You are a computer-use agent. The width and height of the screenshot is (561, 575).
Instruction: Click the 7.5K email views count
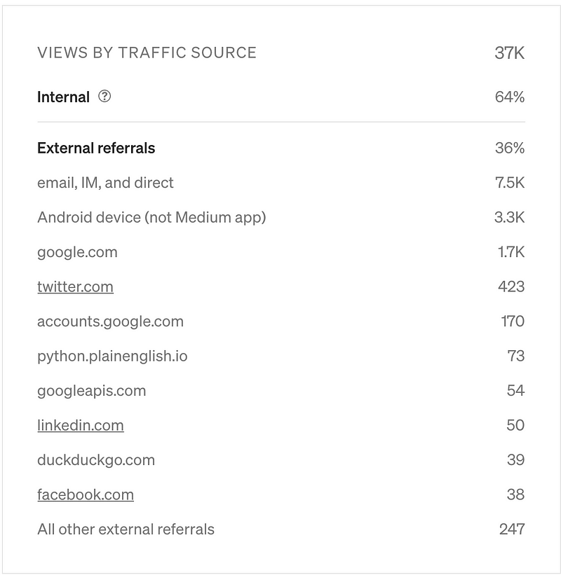point(509,183)
